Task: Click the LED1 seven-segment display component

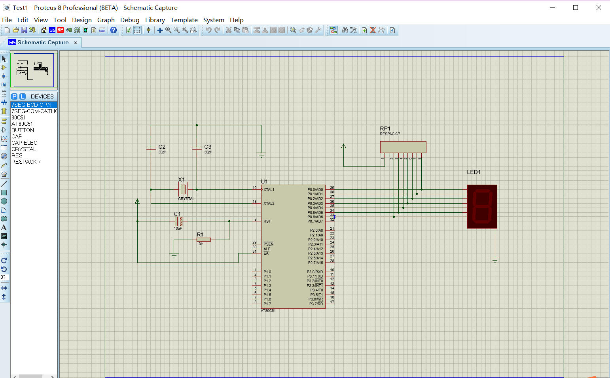Action: tap(482, 206)
